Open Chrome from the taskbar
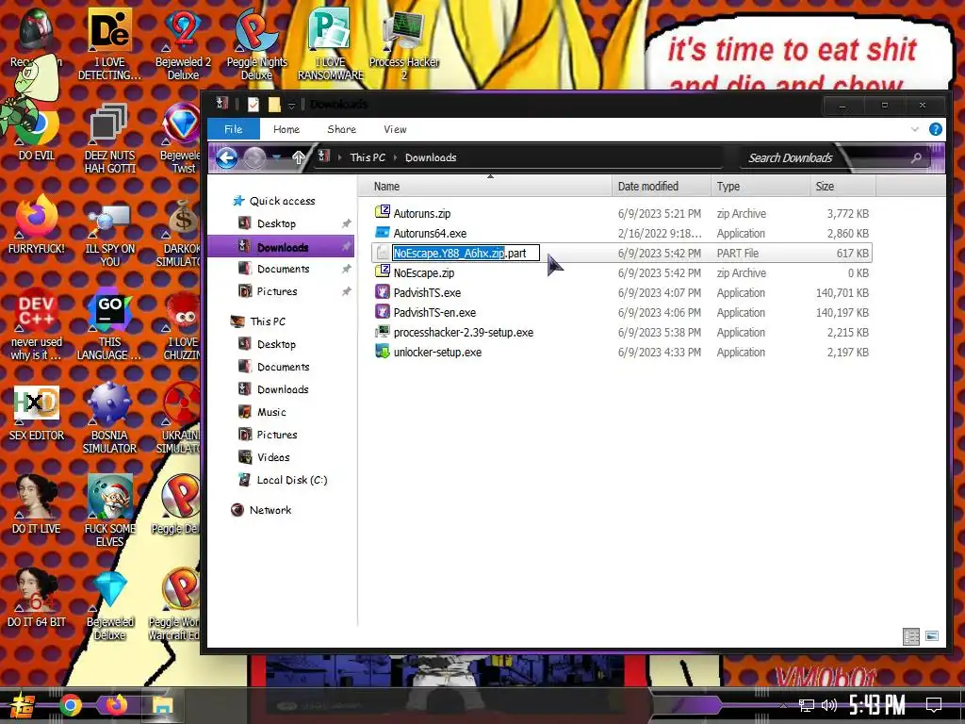Screen dimensions: 965x724 (70, 705)
